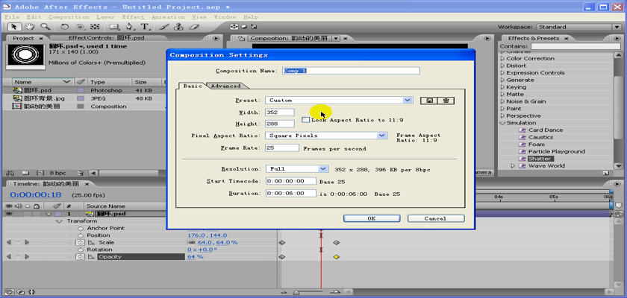Viewport: 627px width, 298px height.
Task: Expand the Keying effects category
Action: 502,87
